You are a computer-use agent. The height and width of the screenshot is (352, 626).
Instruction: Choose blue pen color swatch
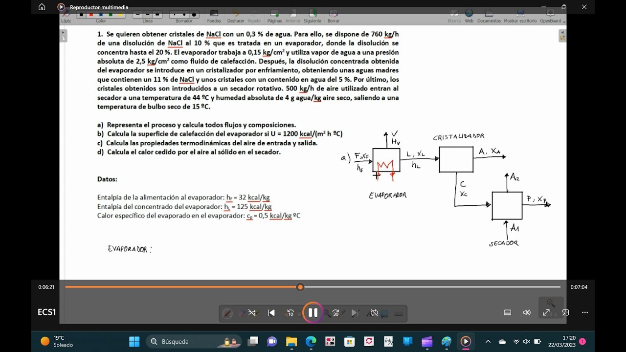101,15
